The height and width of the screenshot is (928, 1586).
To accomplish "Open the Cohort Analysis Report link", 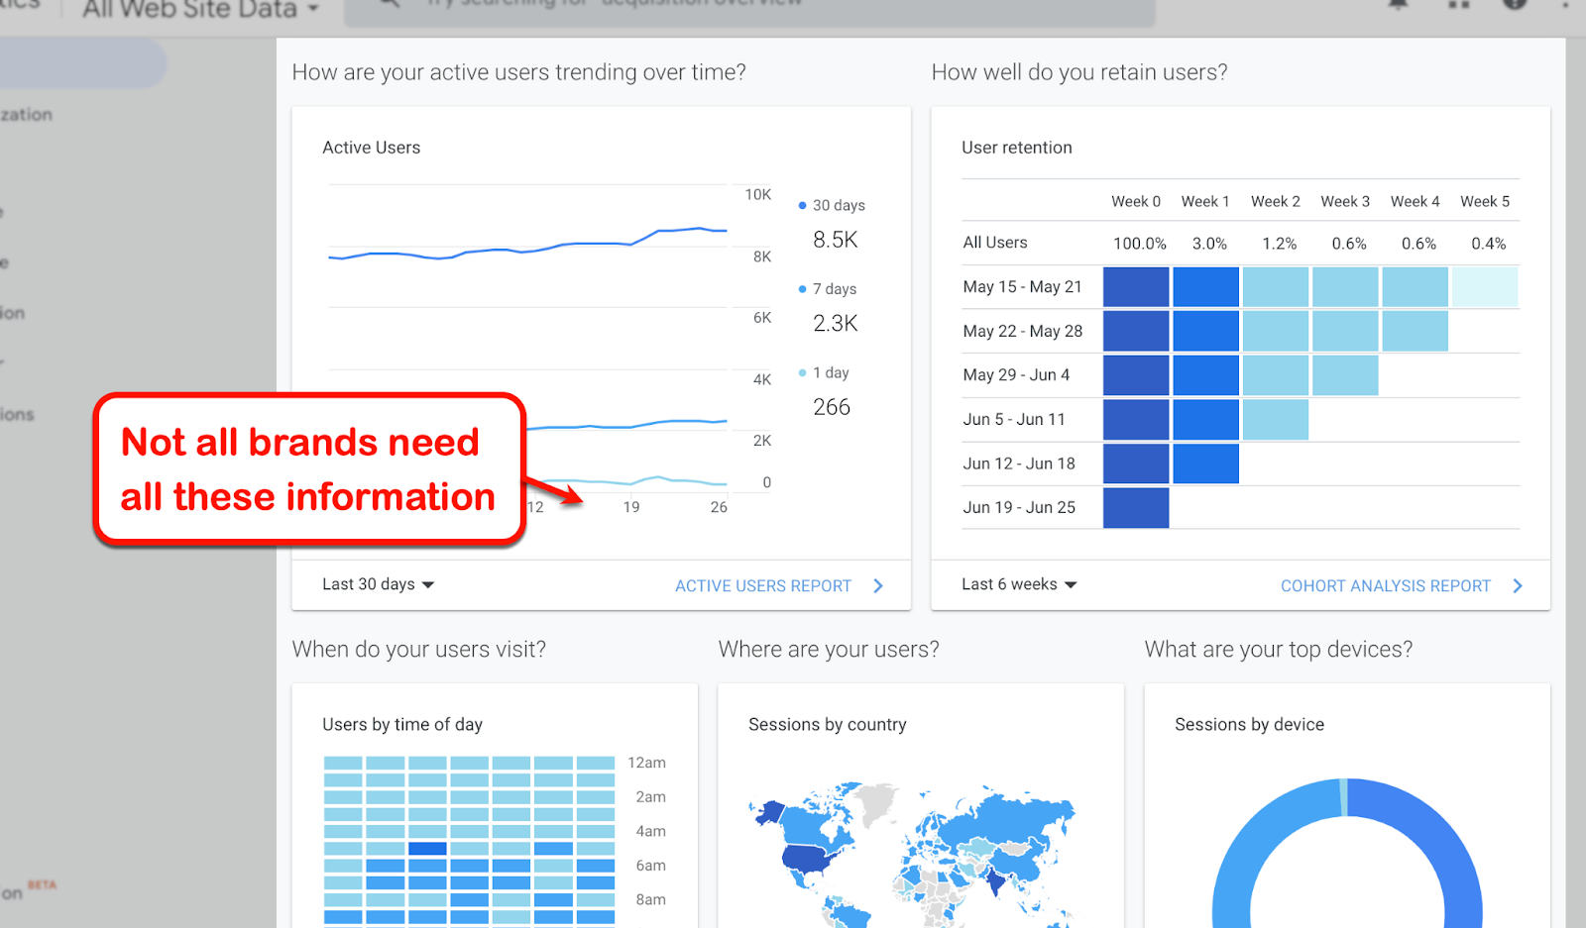I will 1386,585.
